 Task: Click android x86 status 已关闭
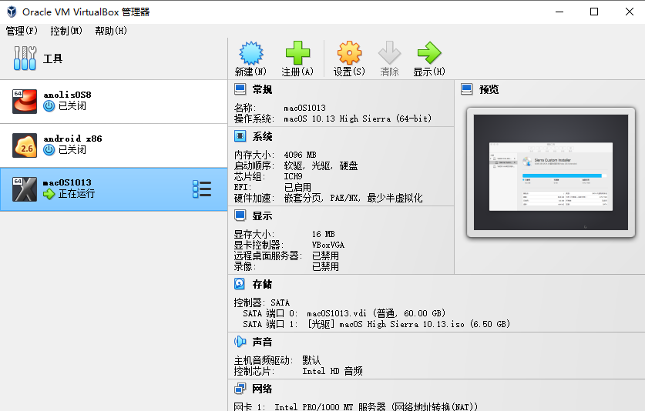click(72, 150)
